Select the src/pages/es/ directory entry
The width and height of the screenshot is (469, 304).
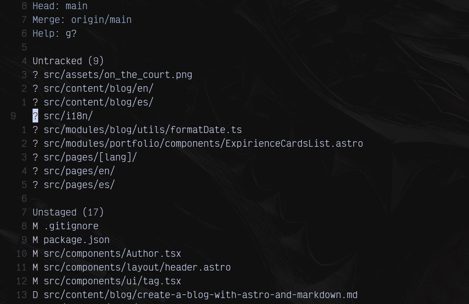[x=79, y=185]
